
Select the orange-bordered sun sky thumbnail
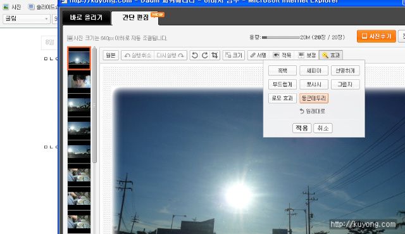[79, 58]
